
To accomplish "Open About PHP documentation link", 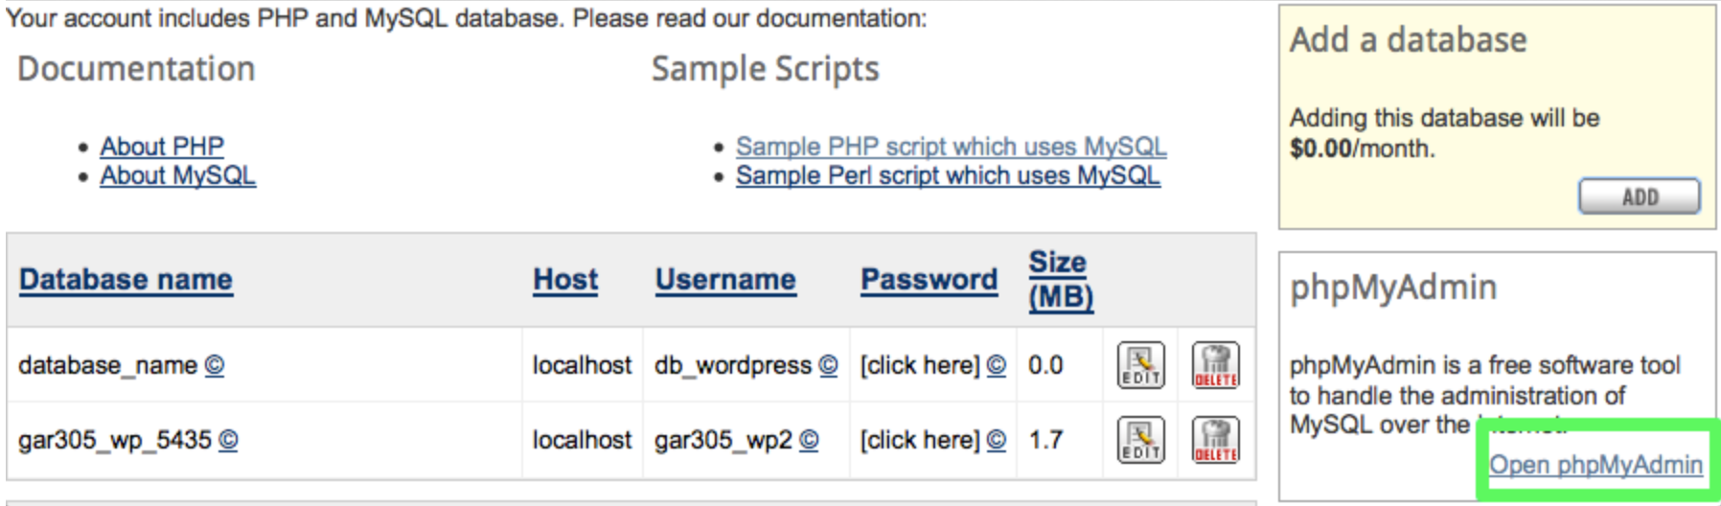I will [x=162, y=147].
